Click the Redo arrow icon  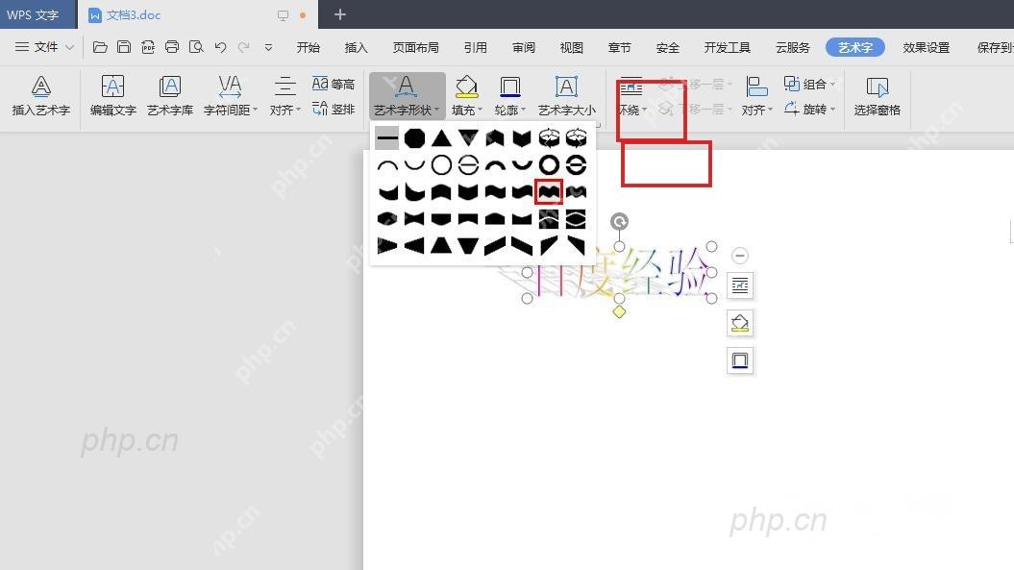244,47
